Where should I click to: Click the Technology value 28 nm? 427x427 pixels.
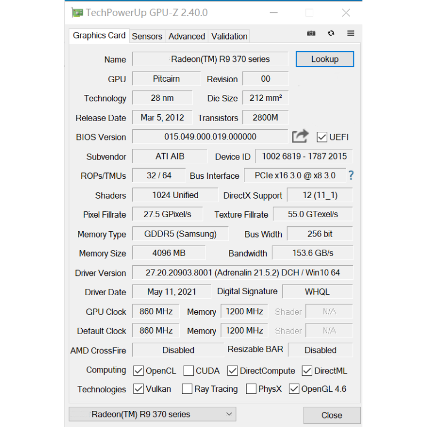point(162,98)
